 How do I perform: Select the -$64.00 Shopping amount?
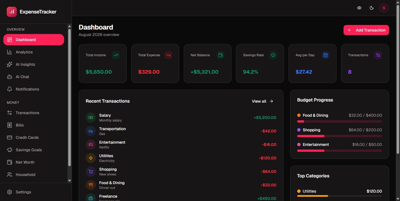[x=269, y=171]
